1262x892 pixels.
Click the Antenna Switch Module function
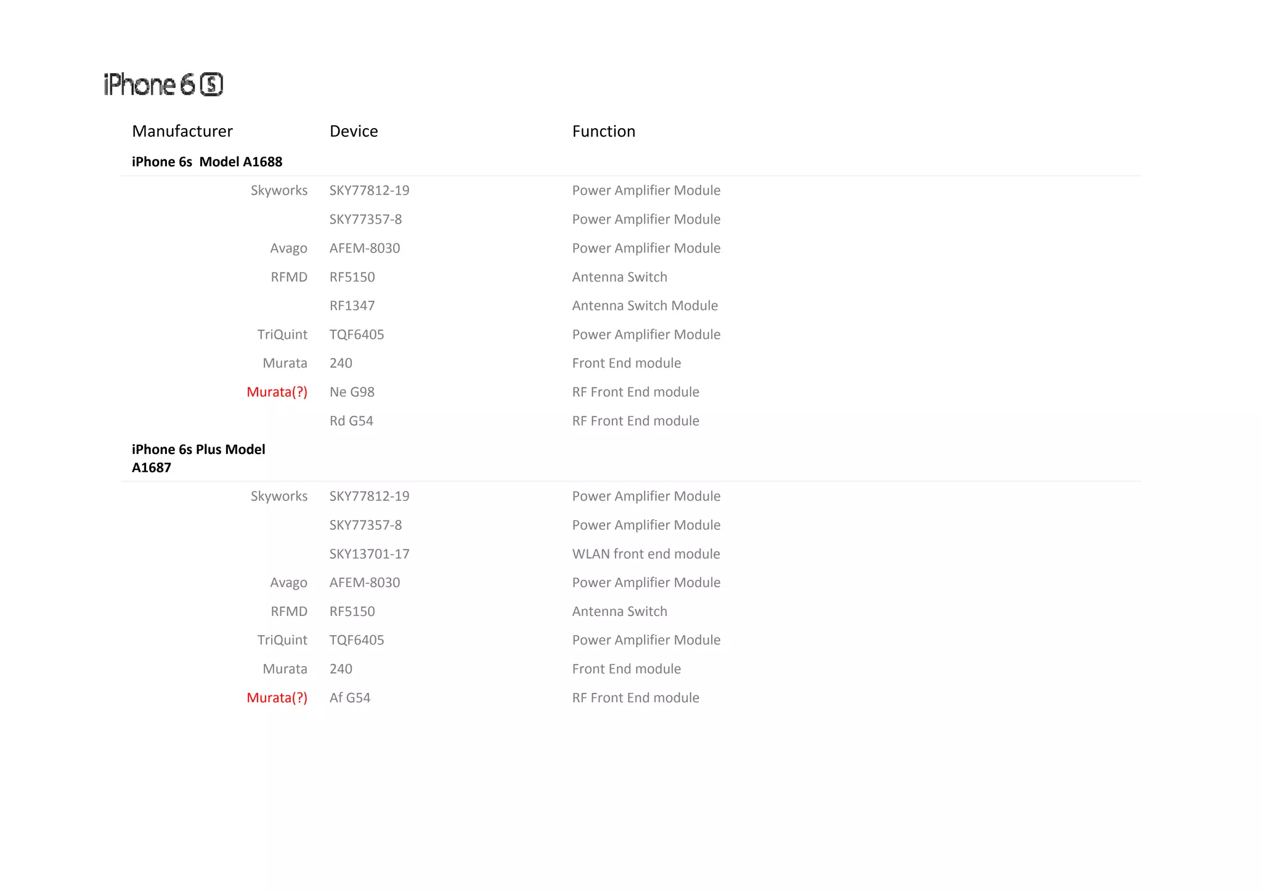(x=645, y=306)
